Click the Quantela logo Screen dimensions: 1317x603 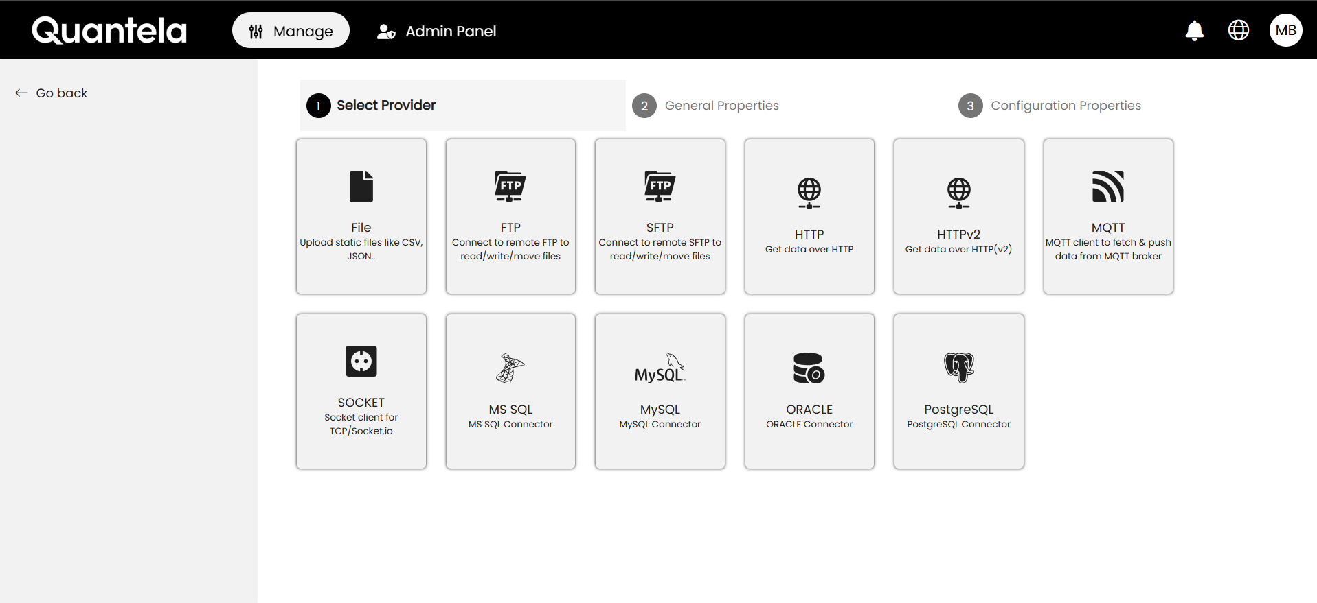(109, 30)
